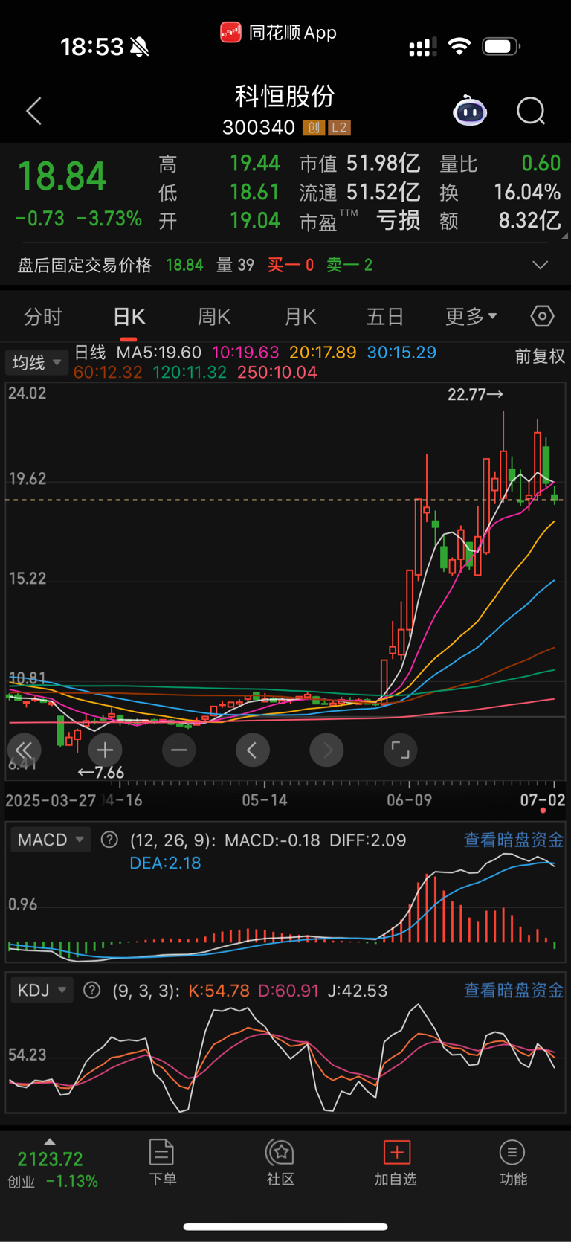Open KDJ indicator help question mark

tap(91, 990)
